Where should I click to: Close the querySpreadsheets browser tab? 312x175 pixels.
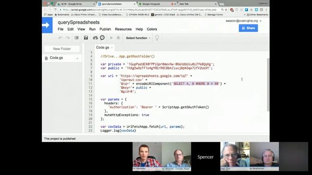click(135, 4)
